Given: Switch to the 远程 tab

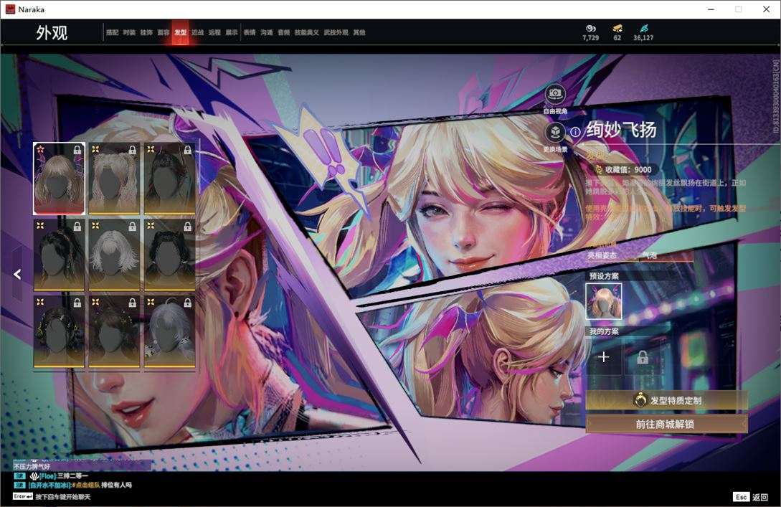Looking at the screenshot, I should 214,32.
